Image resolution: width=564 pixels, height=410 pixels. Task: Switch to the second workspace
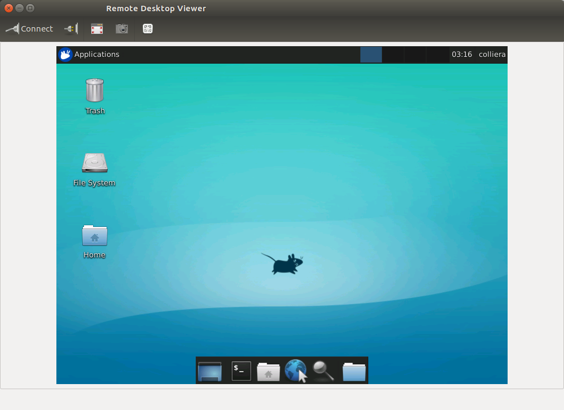393,55
